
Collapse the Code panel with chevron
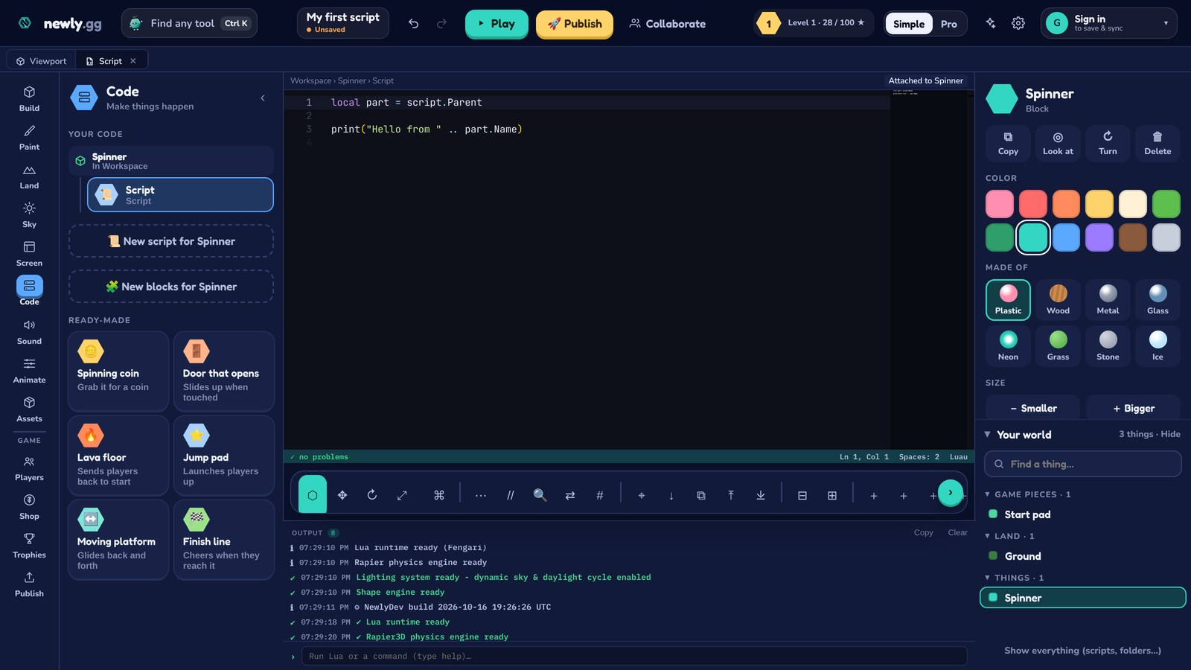coord(263,98)
